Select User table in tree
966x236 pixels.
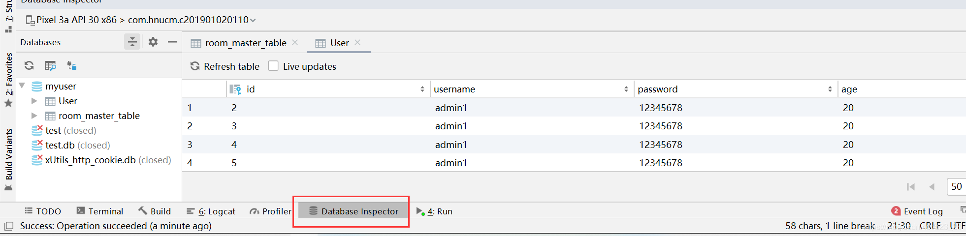coord(68,101)
